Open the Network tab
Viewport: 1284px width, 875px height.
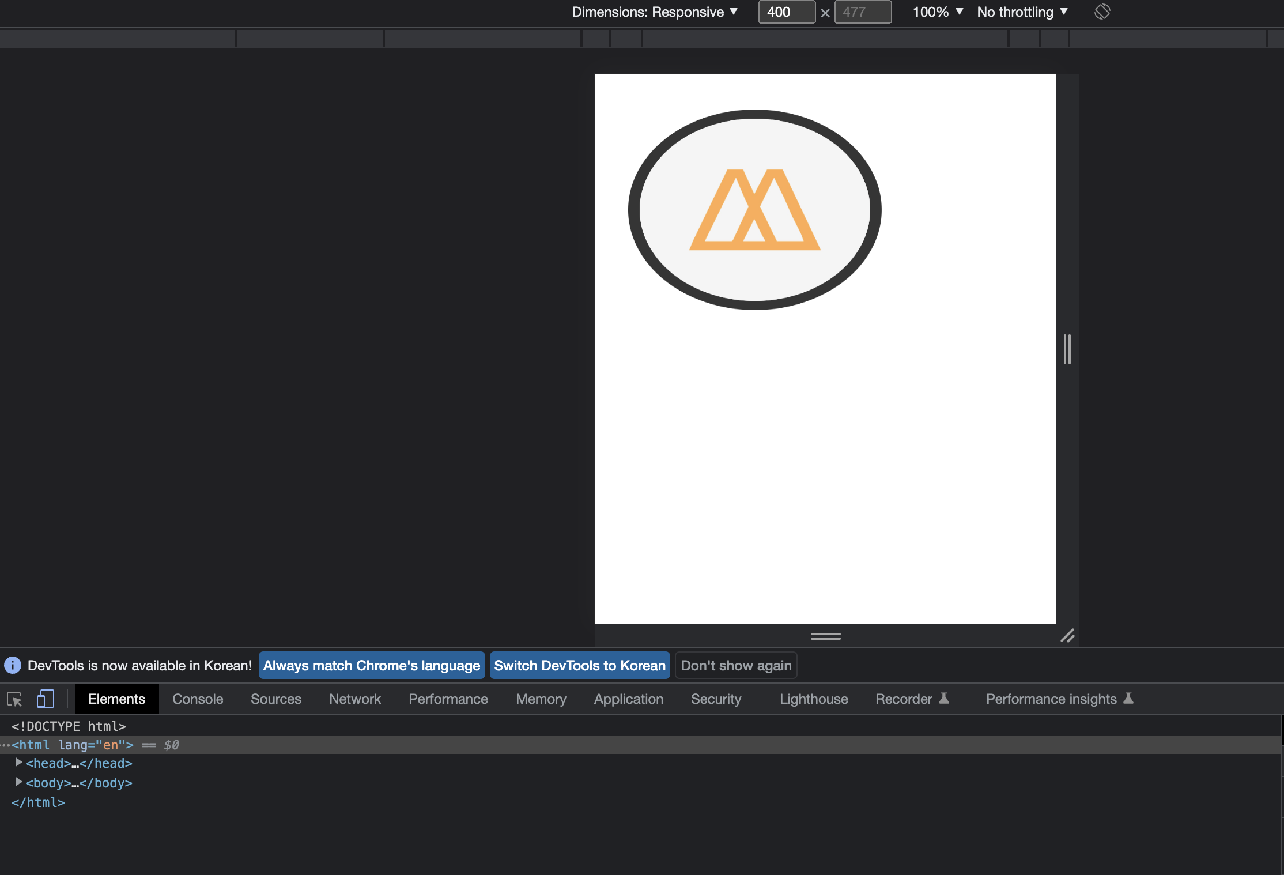pyautogui.click(x=355, y=699)
